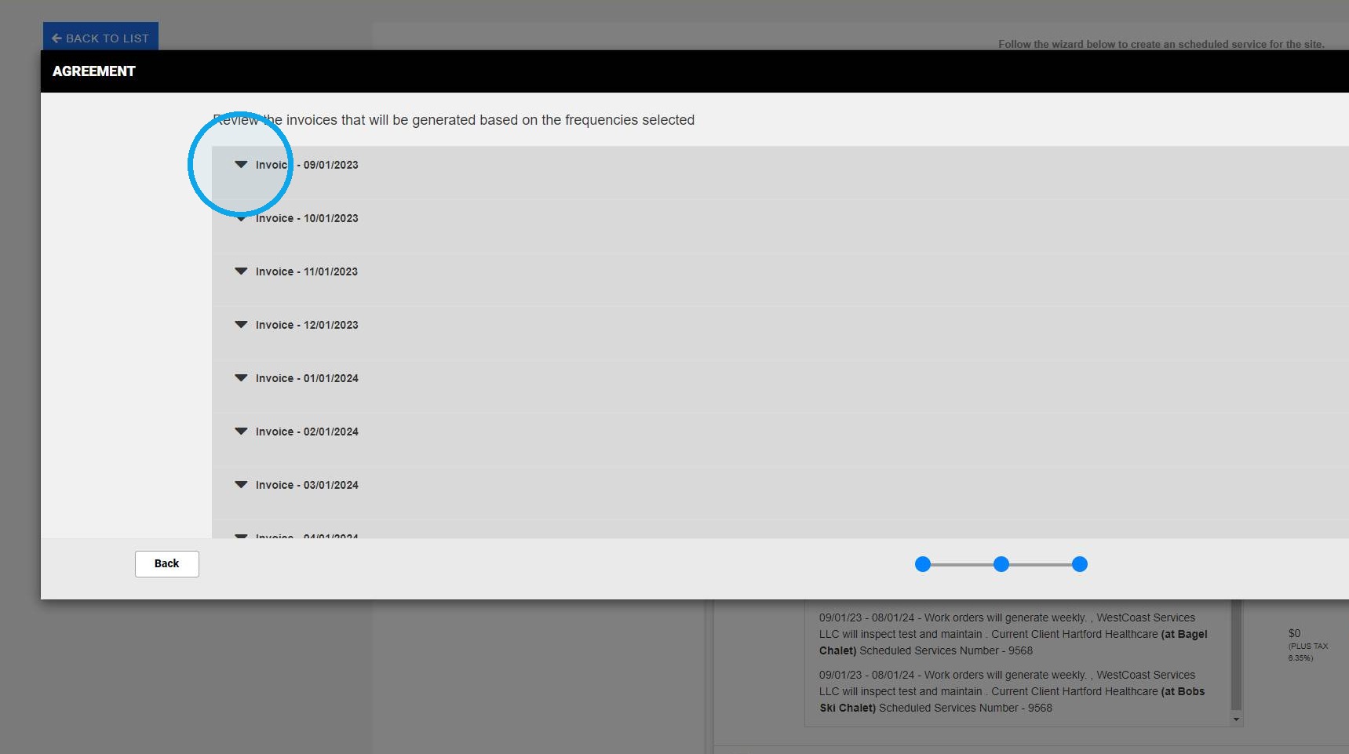The width and height of the screenshot is (1349, 754).
Task: Expand the 09/01/2023 invoice triangle
Action: click(241, 165)
